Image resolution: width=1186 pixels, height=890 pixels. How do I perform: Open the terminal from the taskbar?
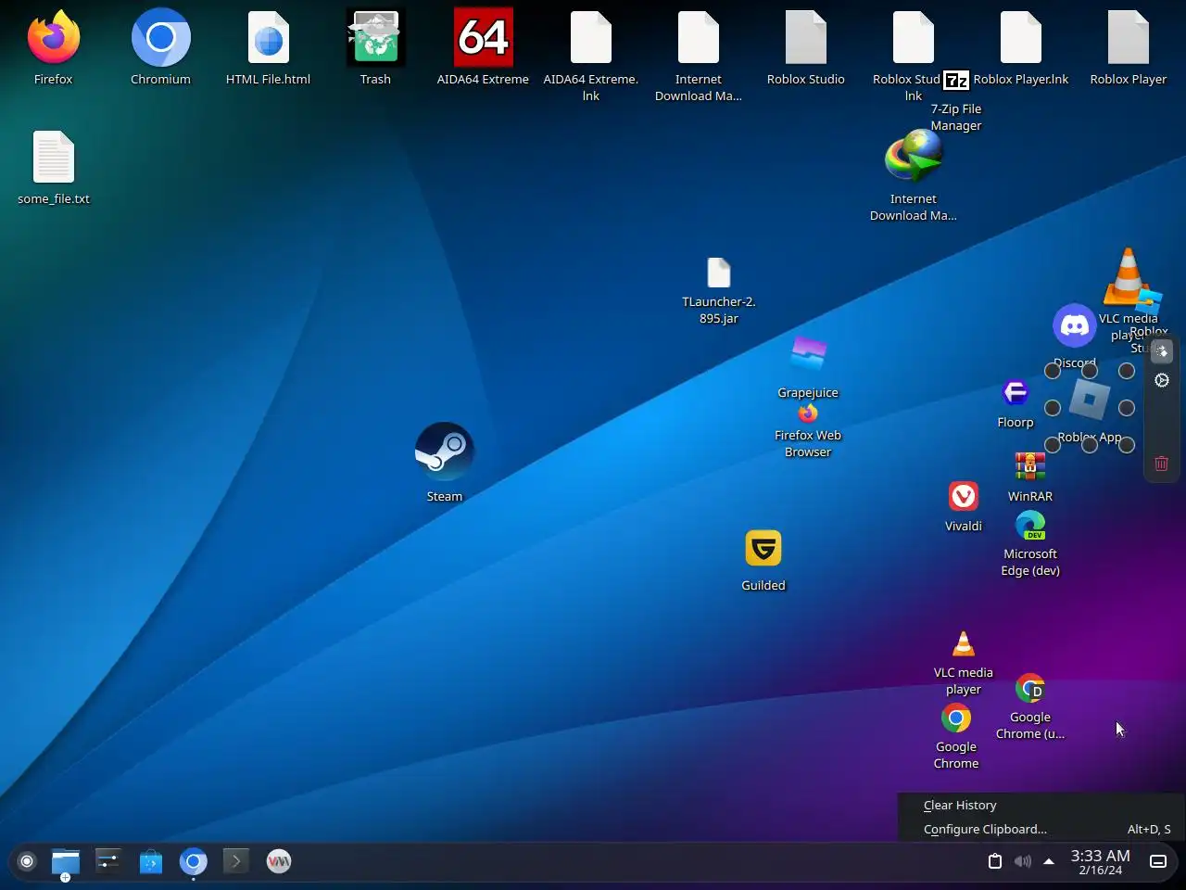(236, 861)
